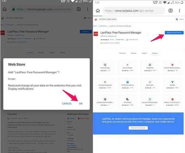This screenshot has height=153, width=185.
Task: Click the blue Remove from Chrome button
Action: (174, 33)
